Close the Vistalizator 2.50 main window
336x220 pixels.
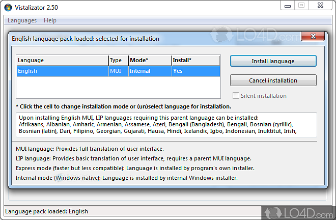click(320, 6)
